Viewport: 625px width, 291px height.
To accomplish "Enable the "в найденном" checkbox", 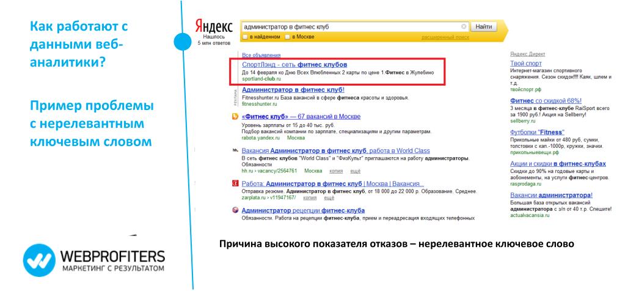I will coord(245,37).
